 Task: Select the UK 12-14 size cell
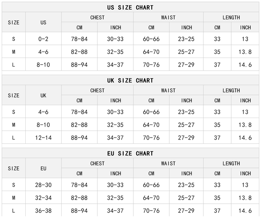point(43,138)
